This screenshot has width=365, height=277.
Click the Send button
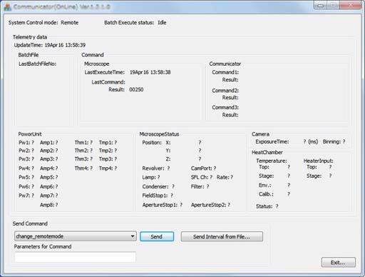157,236
